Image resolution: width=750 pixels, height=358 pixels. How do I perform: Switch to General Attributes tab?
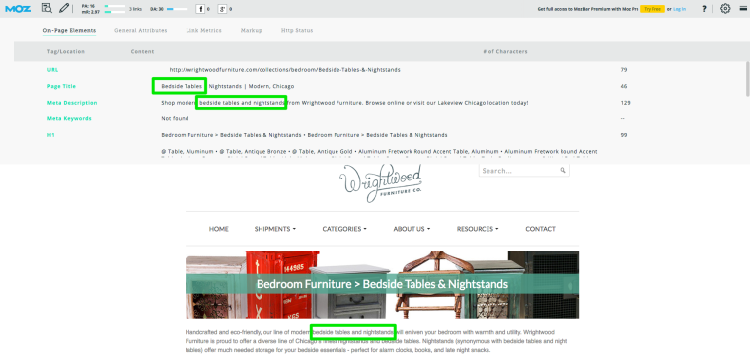point(140,30)
